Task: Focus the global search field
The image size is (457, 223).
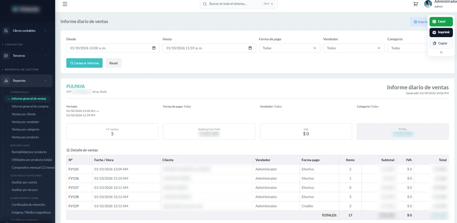Action: [239, 4]
